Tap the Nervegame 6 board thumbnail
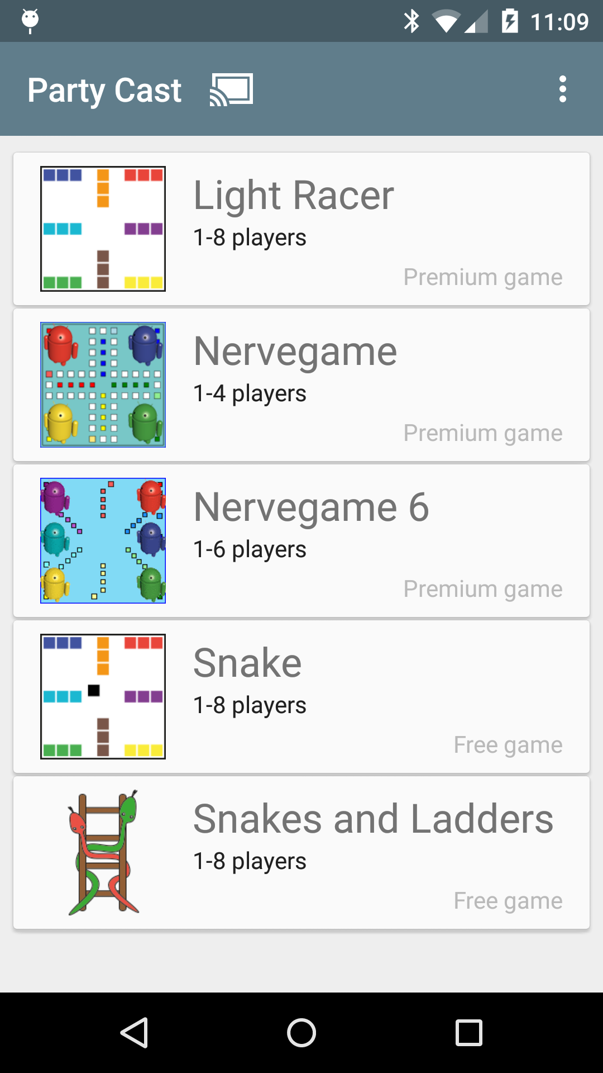Screen dimensions: 603x1073 pyautogui.click(x=103, y=540)
